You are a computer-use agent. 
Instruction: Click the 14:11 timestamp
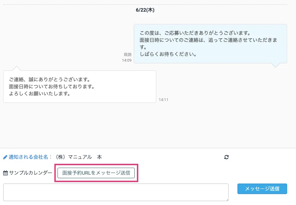tap(163, 100)
